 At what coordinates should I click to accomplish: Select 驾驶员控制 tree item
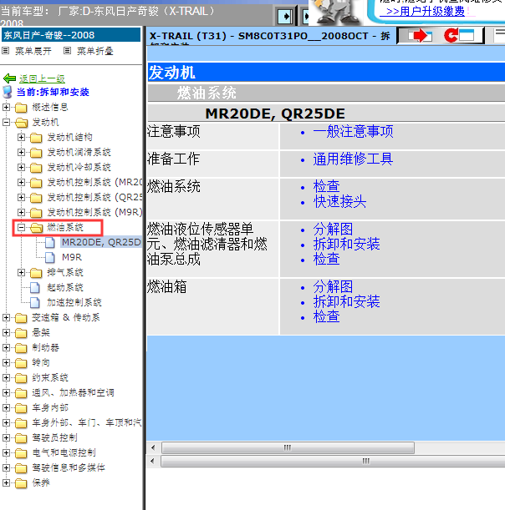[54, 437]
